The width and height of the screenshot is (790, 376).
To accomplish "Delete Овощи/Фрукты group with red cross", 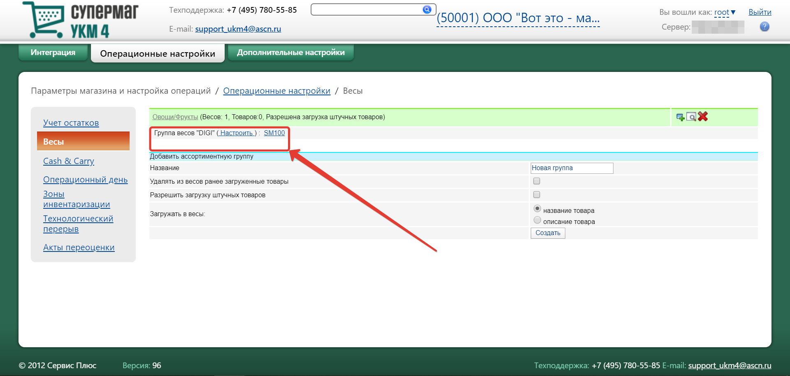I will (703, 116).
